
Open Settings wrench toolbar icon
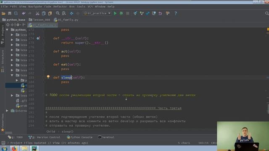tap(168, 13)
